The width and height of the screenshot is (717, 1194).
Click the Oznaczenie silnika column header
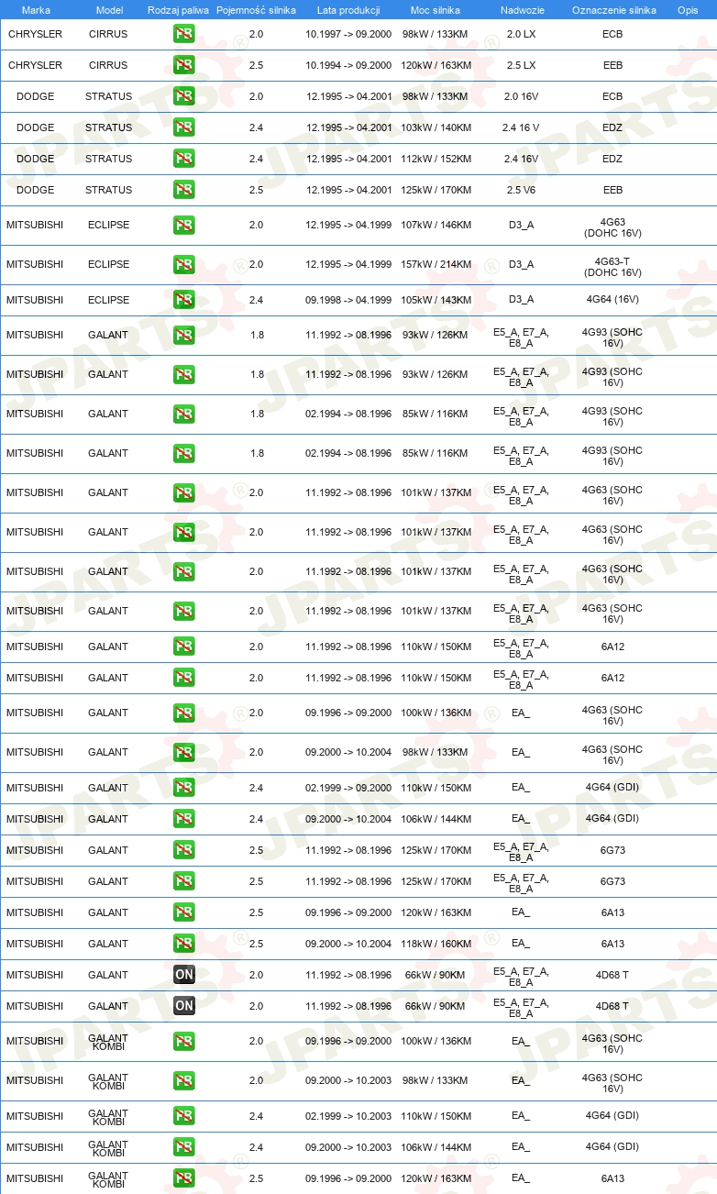point(613,10)
